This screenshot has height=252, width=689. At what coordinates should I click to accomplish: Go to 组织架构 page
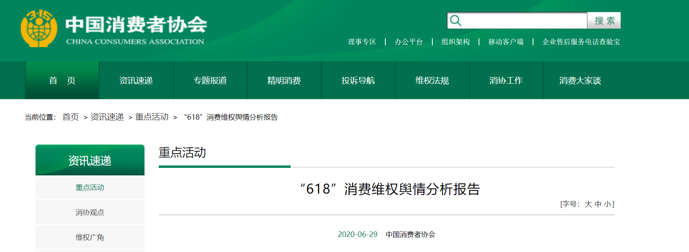[455, 42]
